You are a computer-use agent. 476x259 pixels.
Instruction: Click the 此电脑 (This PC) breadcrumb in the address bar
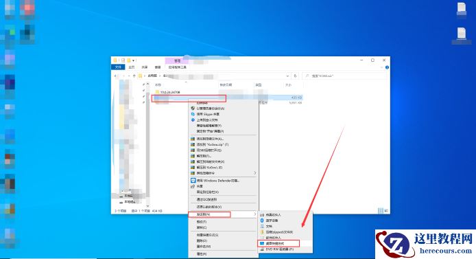point(152,76)
